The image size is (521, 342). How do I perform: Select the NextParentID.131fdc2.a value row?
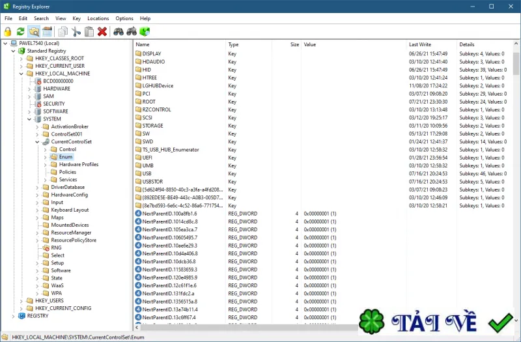point(323,294)
